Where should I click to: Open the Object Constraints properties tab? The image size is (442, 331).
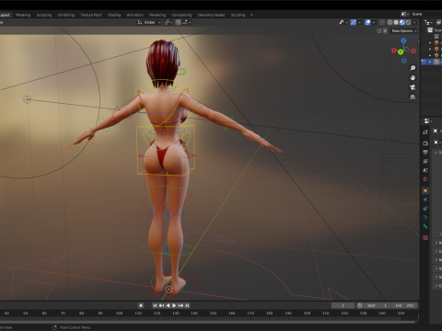425,209
